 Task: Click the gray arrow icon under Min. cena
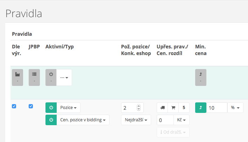[201, 77]
